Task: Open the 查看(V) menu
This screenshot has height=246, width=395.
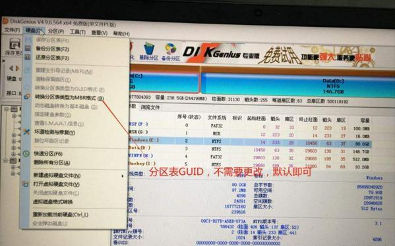Action: tap(100, 33)
